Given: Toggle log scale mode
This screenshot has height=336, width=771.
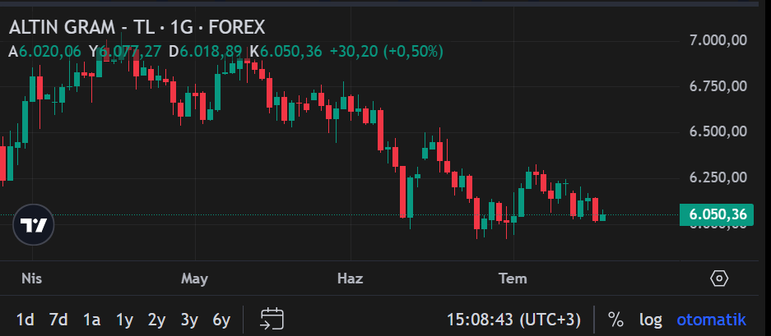Looking at the screenshot, I should point(651,320).
